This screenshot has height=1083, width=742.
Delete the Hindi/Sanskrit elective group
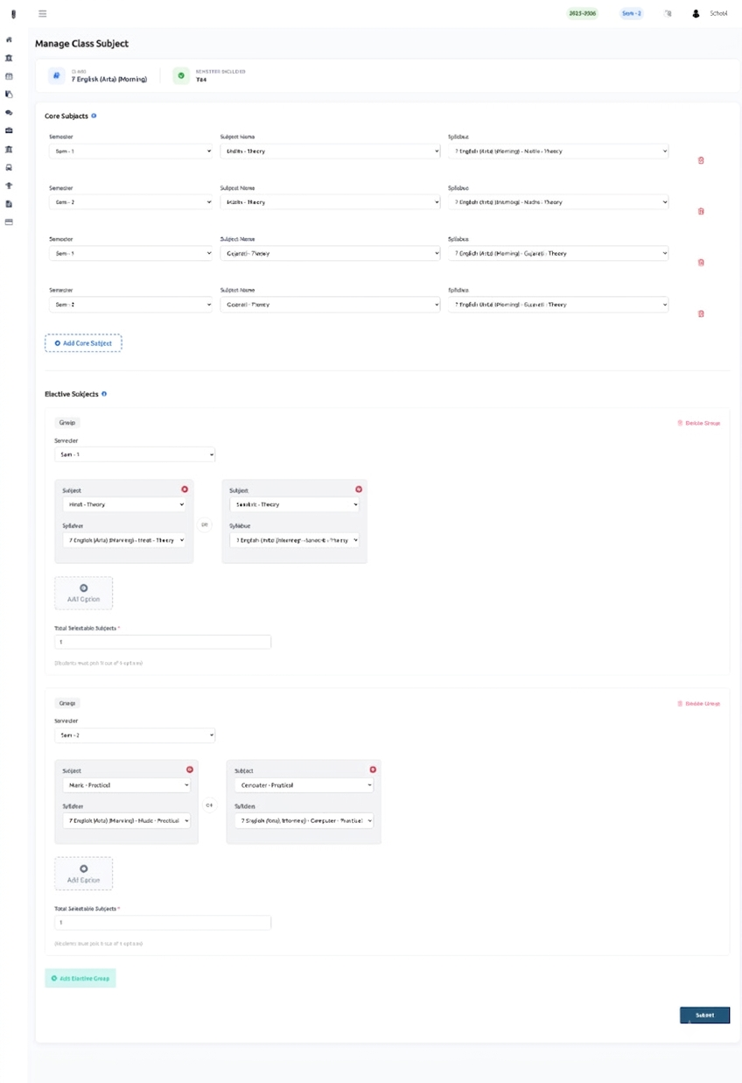coord(699,423)
